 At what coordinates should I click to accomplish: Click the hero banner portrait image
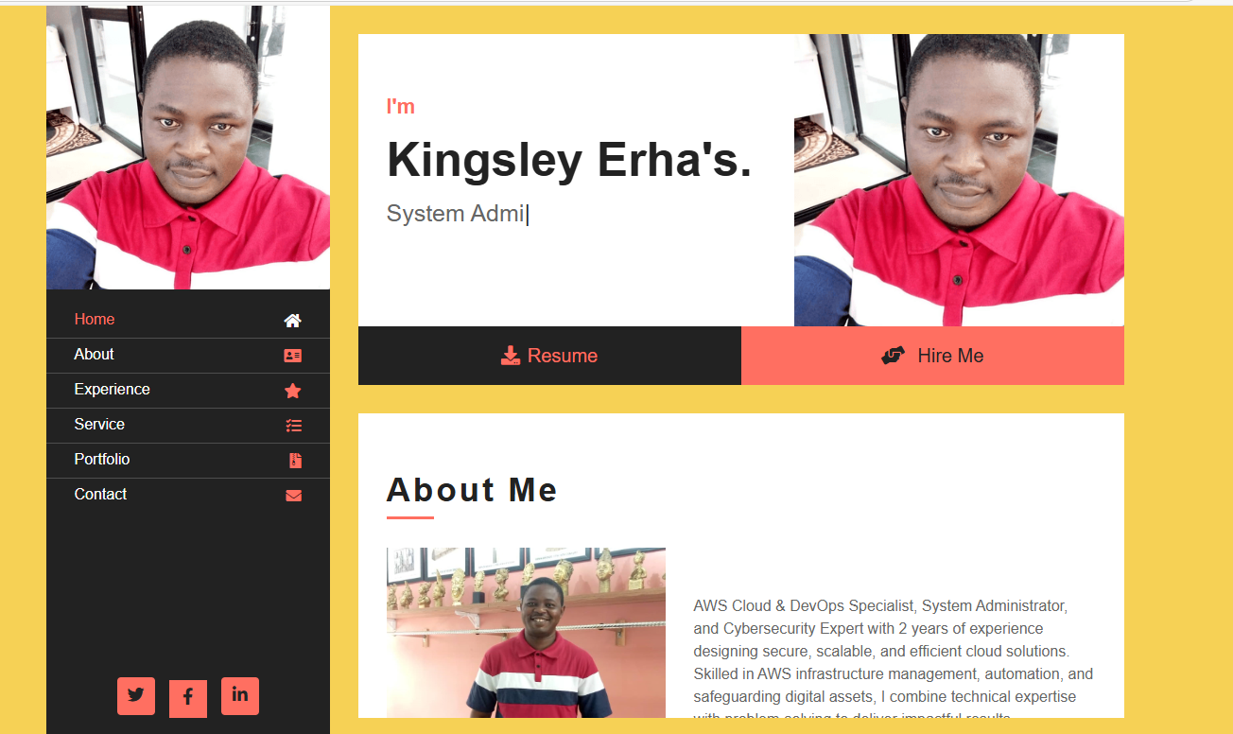tap(959, 181)
